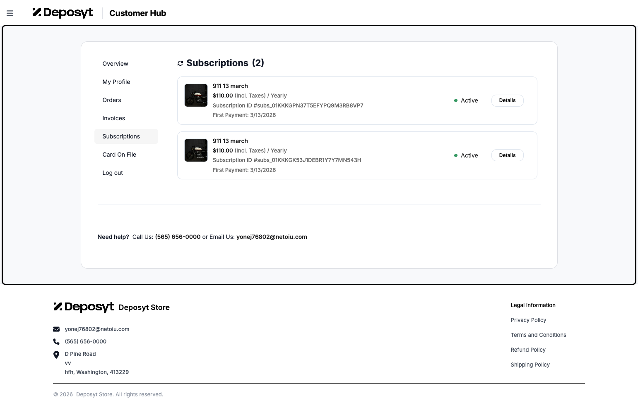Click the Deposyt logo in header
The image size is (638, 398).
tap(63, 13)
